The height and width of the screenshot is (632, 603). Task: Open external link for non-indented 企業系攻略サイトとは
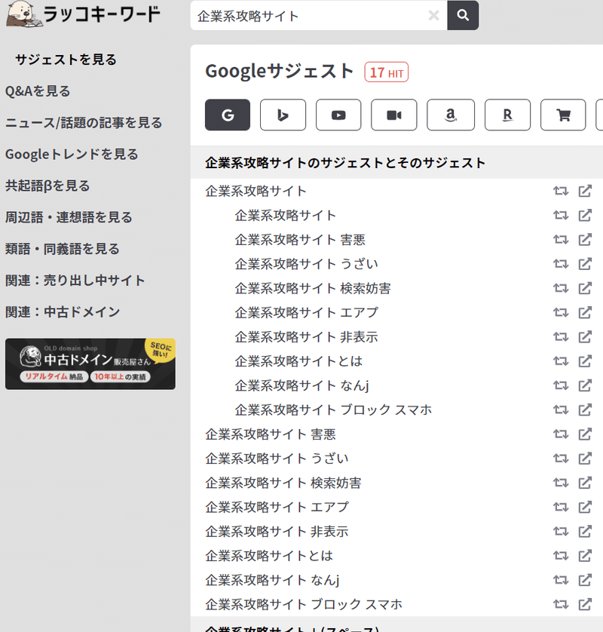tap(585, 556)
